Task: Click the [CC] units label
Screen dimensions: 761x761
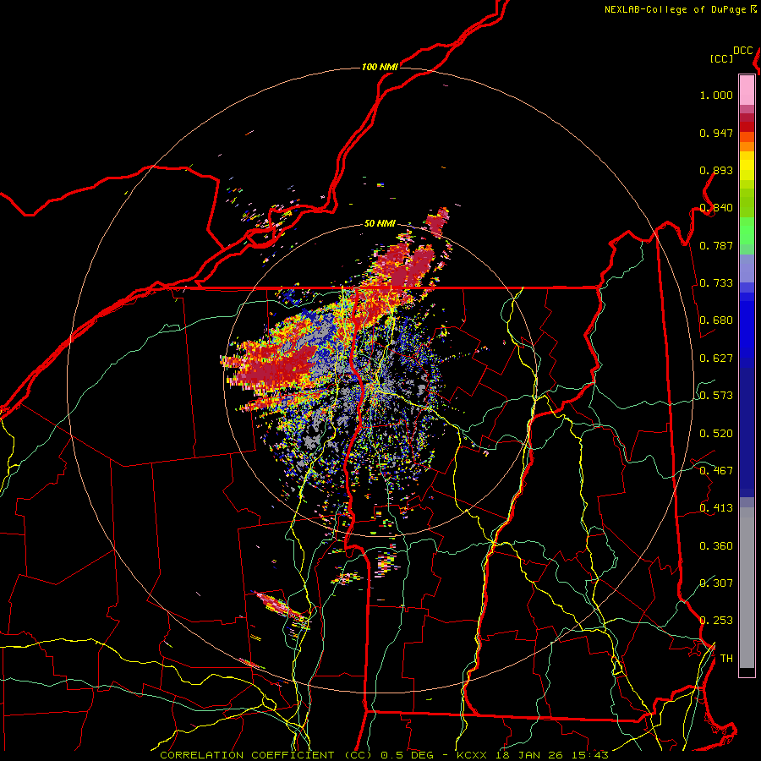Action: [x=721, y=58]
